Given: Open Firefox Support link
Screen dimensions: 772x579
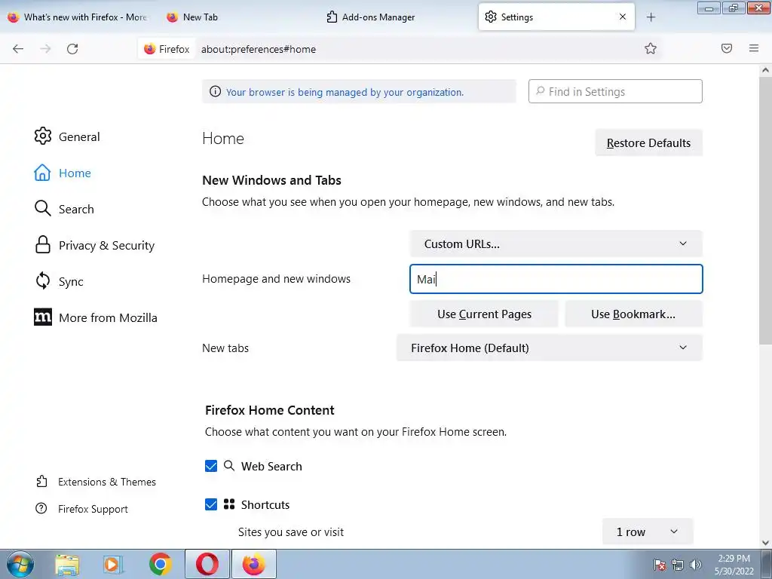Looking at the screenshot, I should [x=93, y=509].
